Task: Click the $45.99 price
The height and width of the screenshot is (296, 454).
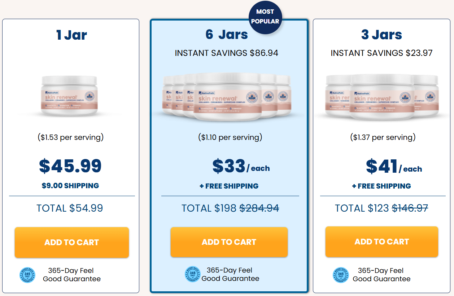Action: [x=70, y=166]
